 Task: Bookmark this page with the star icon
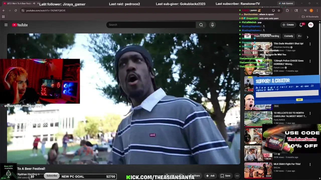pyautogui.click(x=279, y=10)
